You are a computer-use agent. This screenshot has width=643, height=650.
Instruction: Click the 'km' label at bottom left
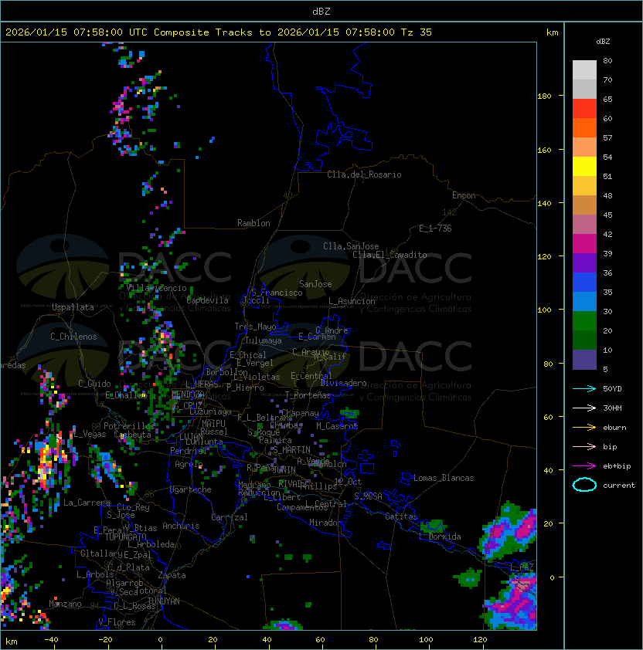click(12, 642)
